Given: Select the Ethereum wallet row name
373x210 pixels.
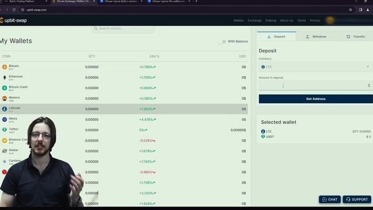Looking at the screenshot, I should click(16, 76).
